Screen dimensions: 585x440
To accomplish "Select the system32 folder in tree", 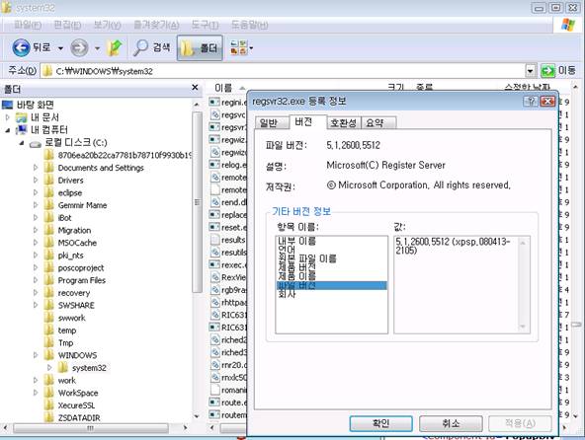I will 89,368.
